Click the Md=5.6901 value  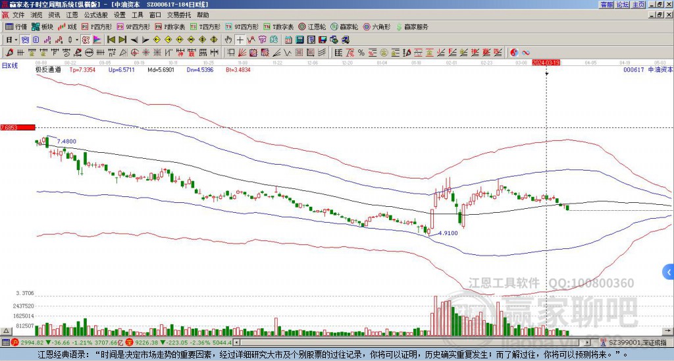pos(161,69)
